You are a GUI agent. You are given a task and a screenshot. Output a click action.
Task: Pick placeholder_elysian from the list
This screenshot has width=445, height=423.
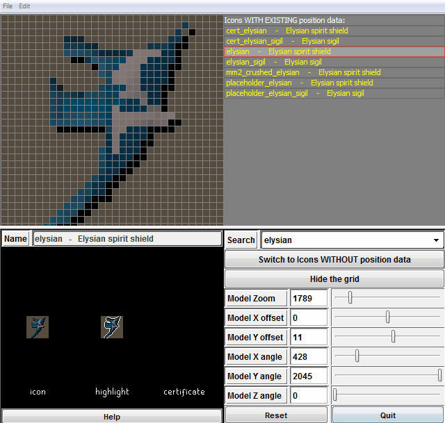tap(334, 83)
